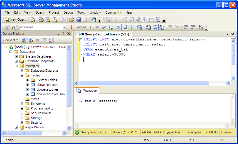Open the Query menu

point(40,12)
